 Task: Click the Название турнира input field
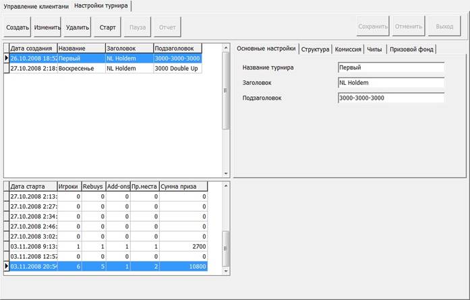coord(390,67)
